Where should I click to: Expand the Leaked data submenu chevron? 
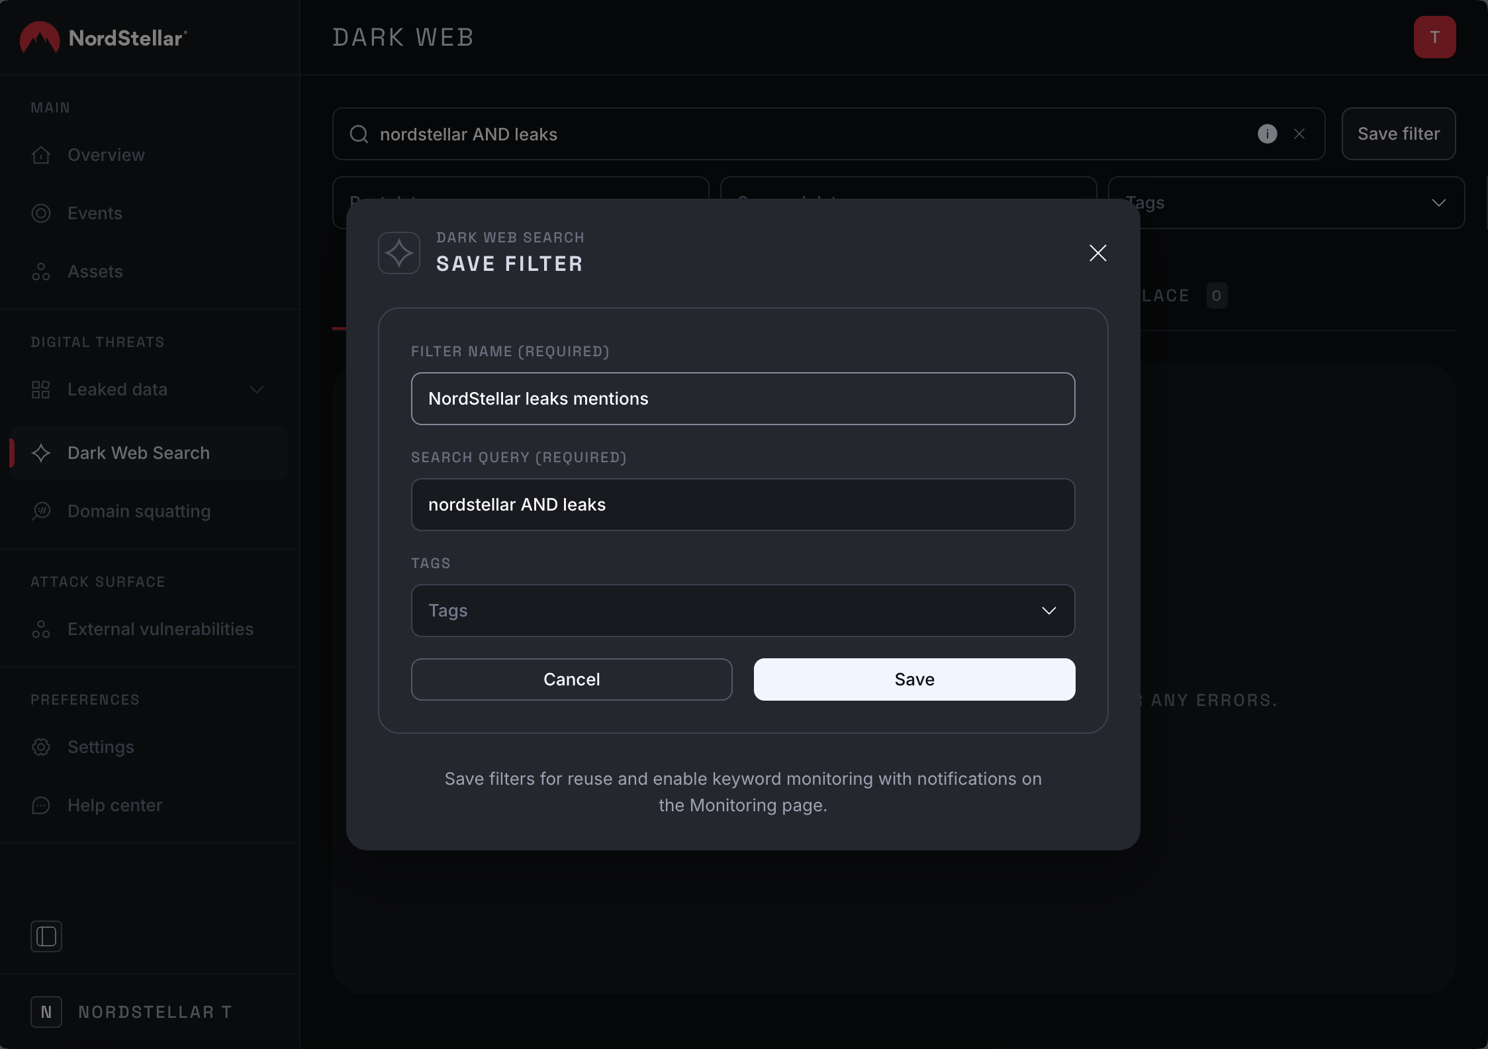[257, 389]
